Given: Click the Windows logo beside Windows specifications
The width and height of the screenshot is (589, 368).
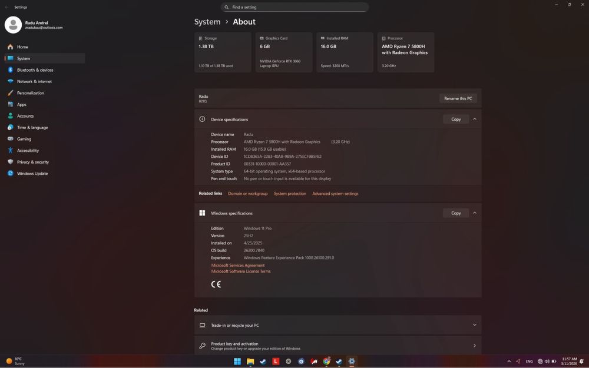Looking at the screenshot, I should click(202, 213).
